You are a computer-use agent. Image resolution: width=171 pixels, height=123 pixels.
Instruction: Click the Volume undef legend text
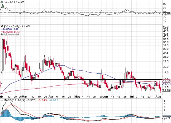click(11, 35)
